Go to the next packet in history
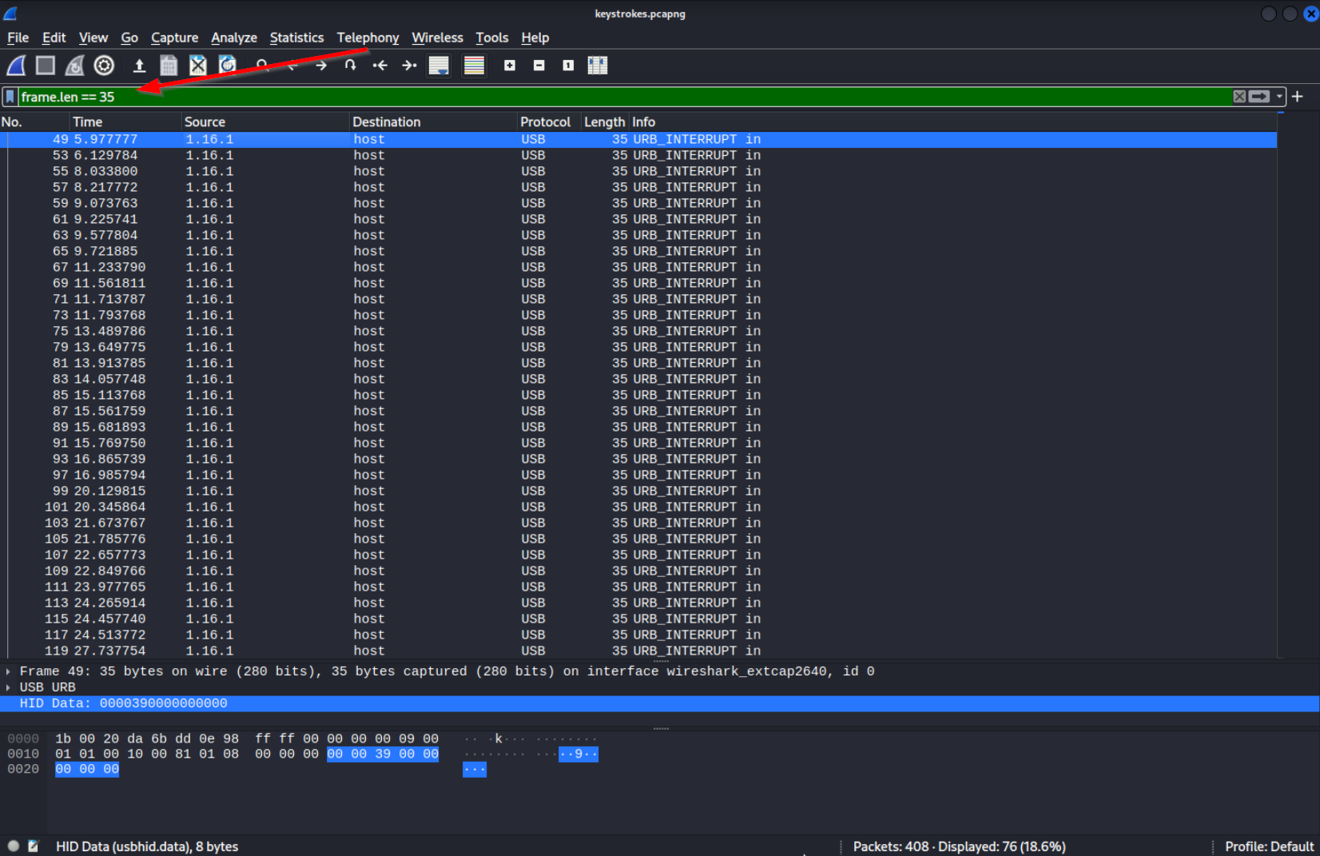This screenshot has width=1320, height=856. pyautogui.click(x=321, y=66)
